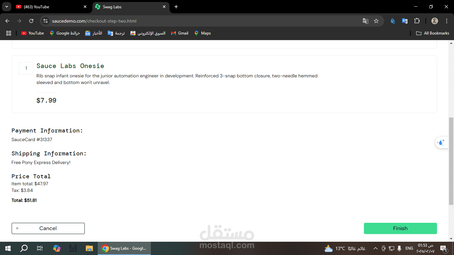454x255 pixels.
Task: Click the Swag Labs Chrome taskbar button
Action: (x=124, y=248)
